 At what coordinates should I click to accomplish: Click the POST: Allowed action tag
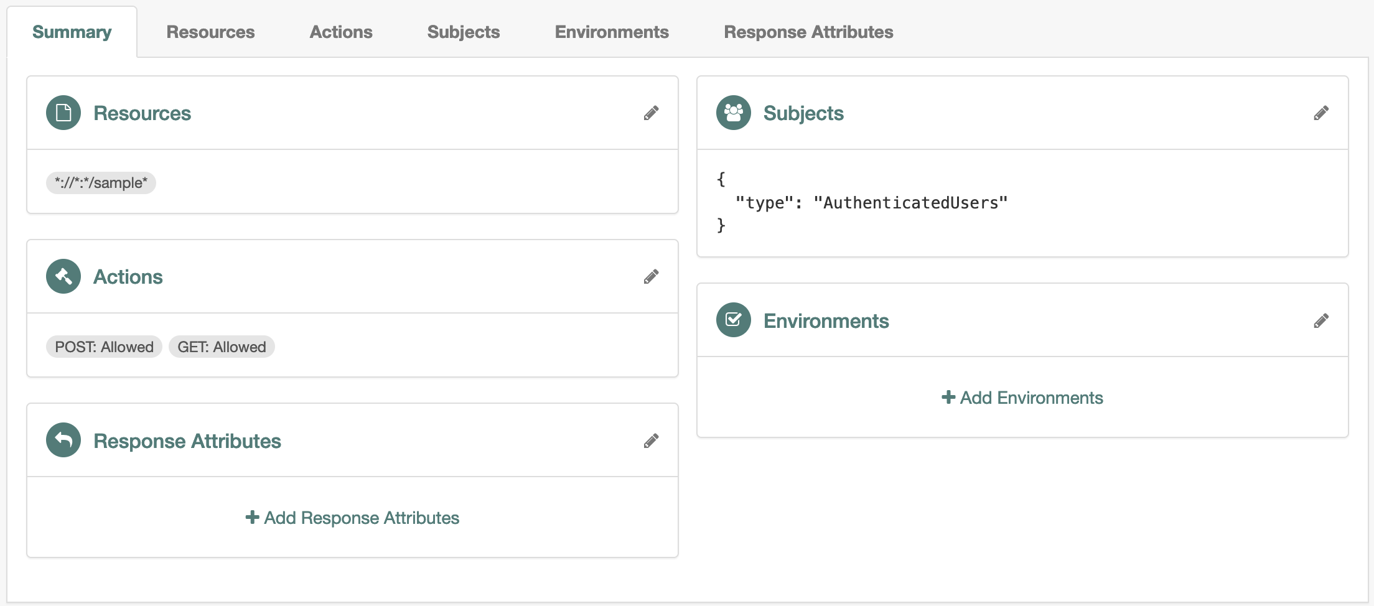103,347
